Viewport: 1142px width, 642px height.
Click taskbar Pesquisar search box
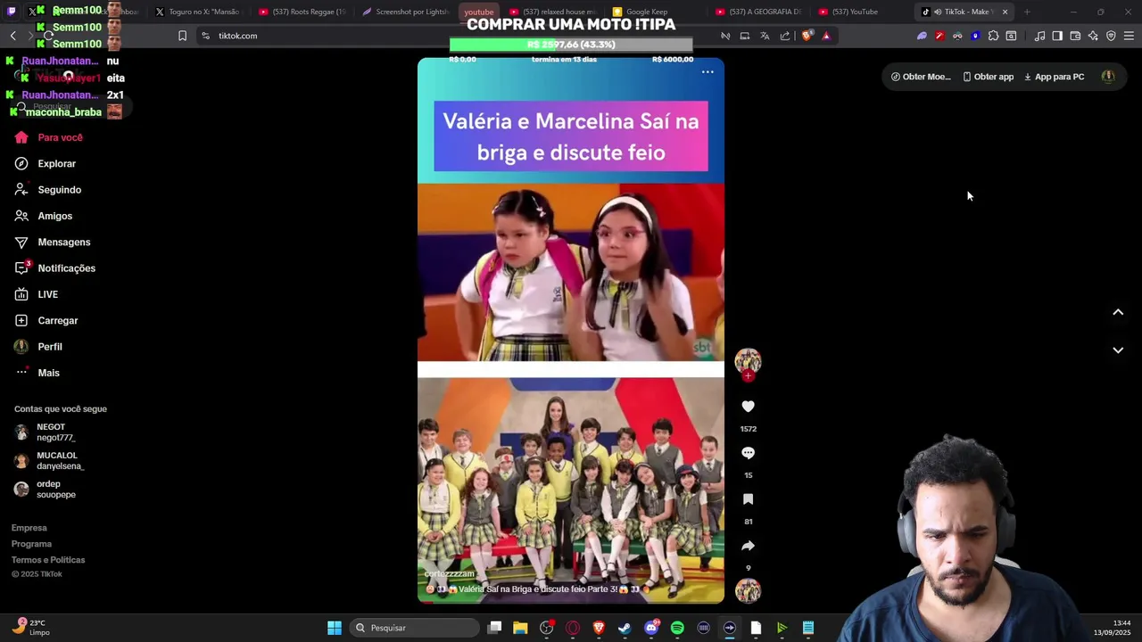coord(414,628)
